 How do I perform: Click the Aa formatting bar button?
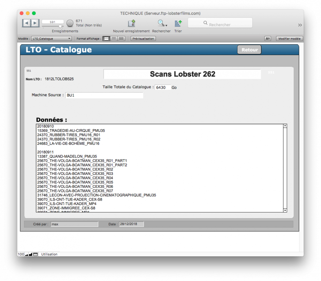(x=267, y=39)
